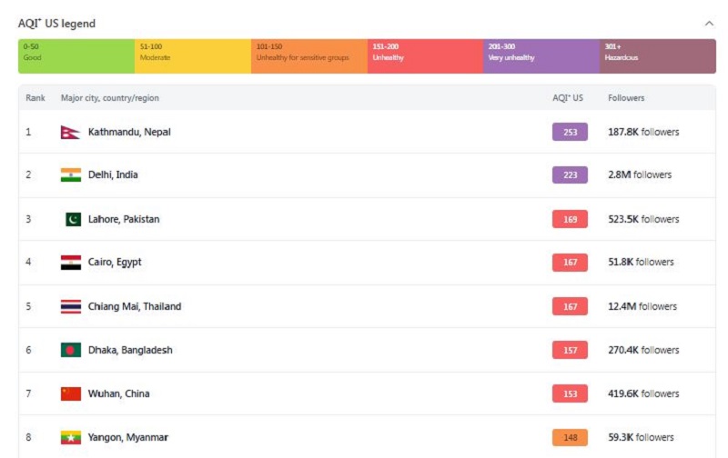Click the AQI US column header
The width and height of the screenshot is (728, 458).
click(567, 98)
